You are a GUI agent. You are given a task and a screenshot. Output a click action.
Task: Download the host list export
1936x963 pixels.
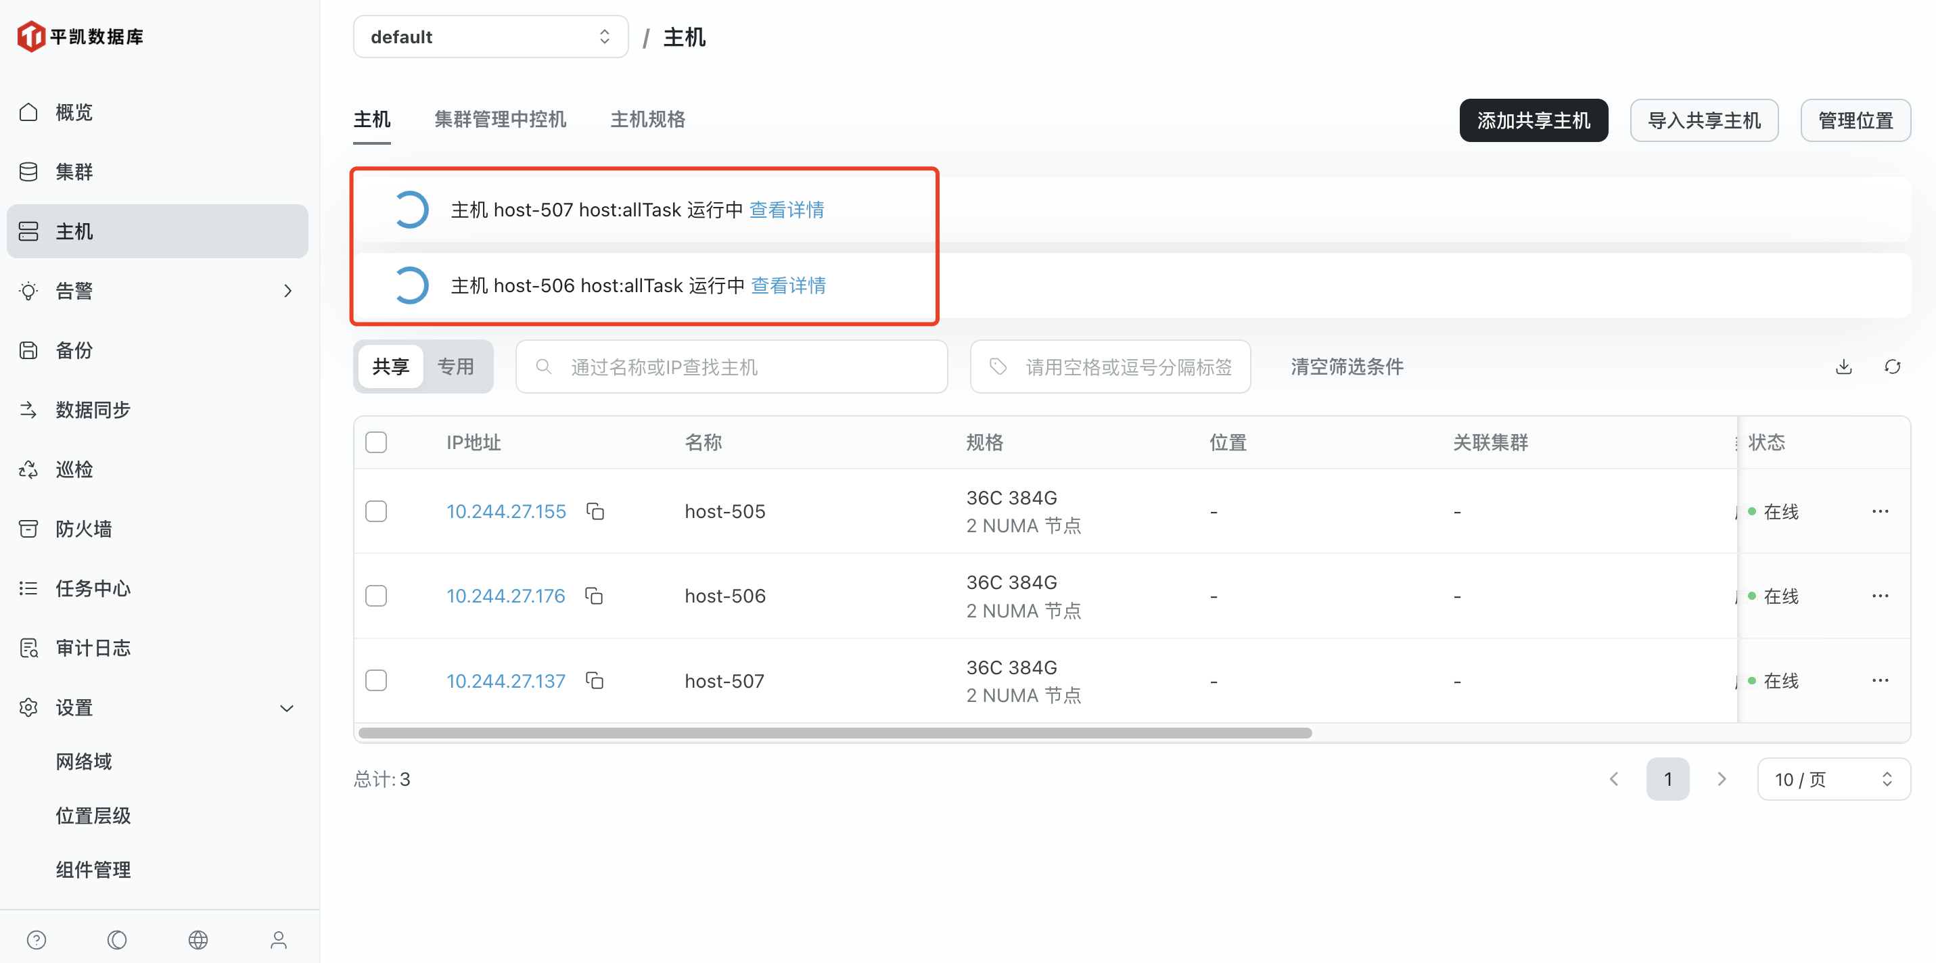click(1843, 367)
